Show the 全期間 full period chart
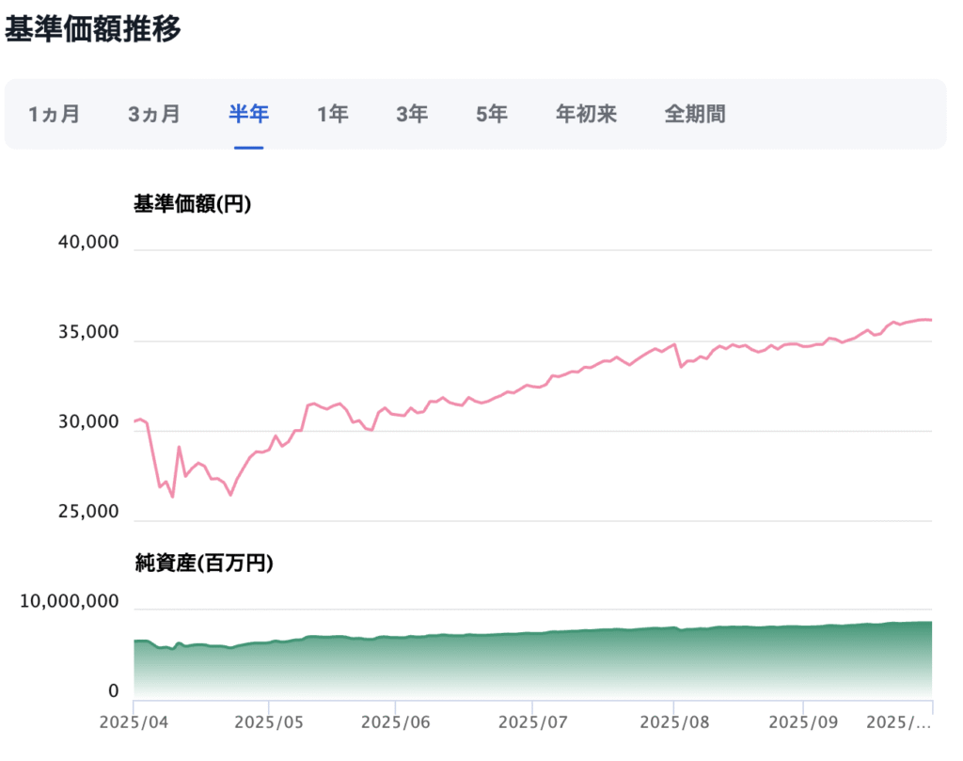 coord(695,115)
